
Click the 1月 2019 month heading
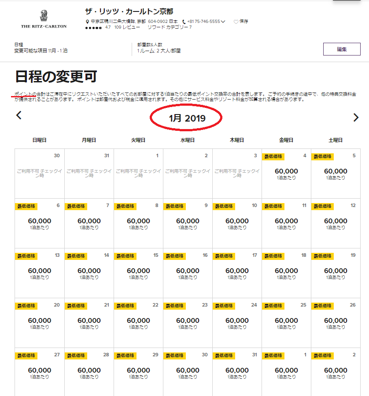(x=187, y=118)
